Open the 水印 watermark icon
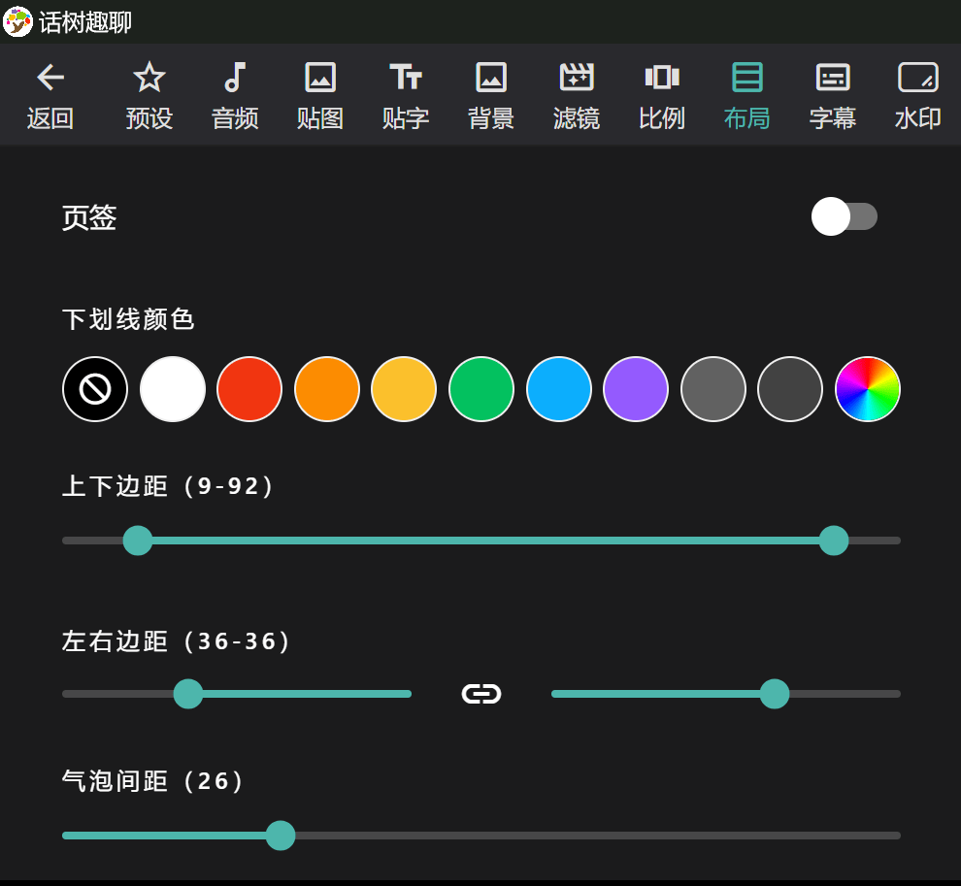The image size is (961, 886). click(x=917, y=78)
